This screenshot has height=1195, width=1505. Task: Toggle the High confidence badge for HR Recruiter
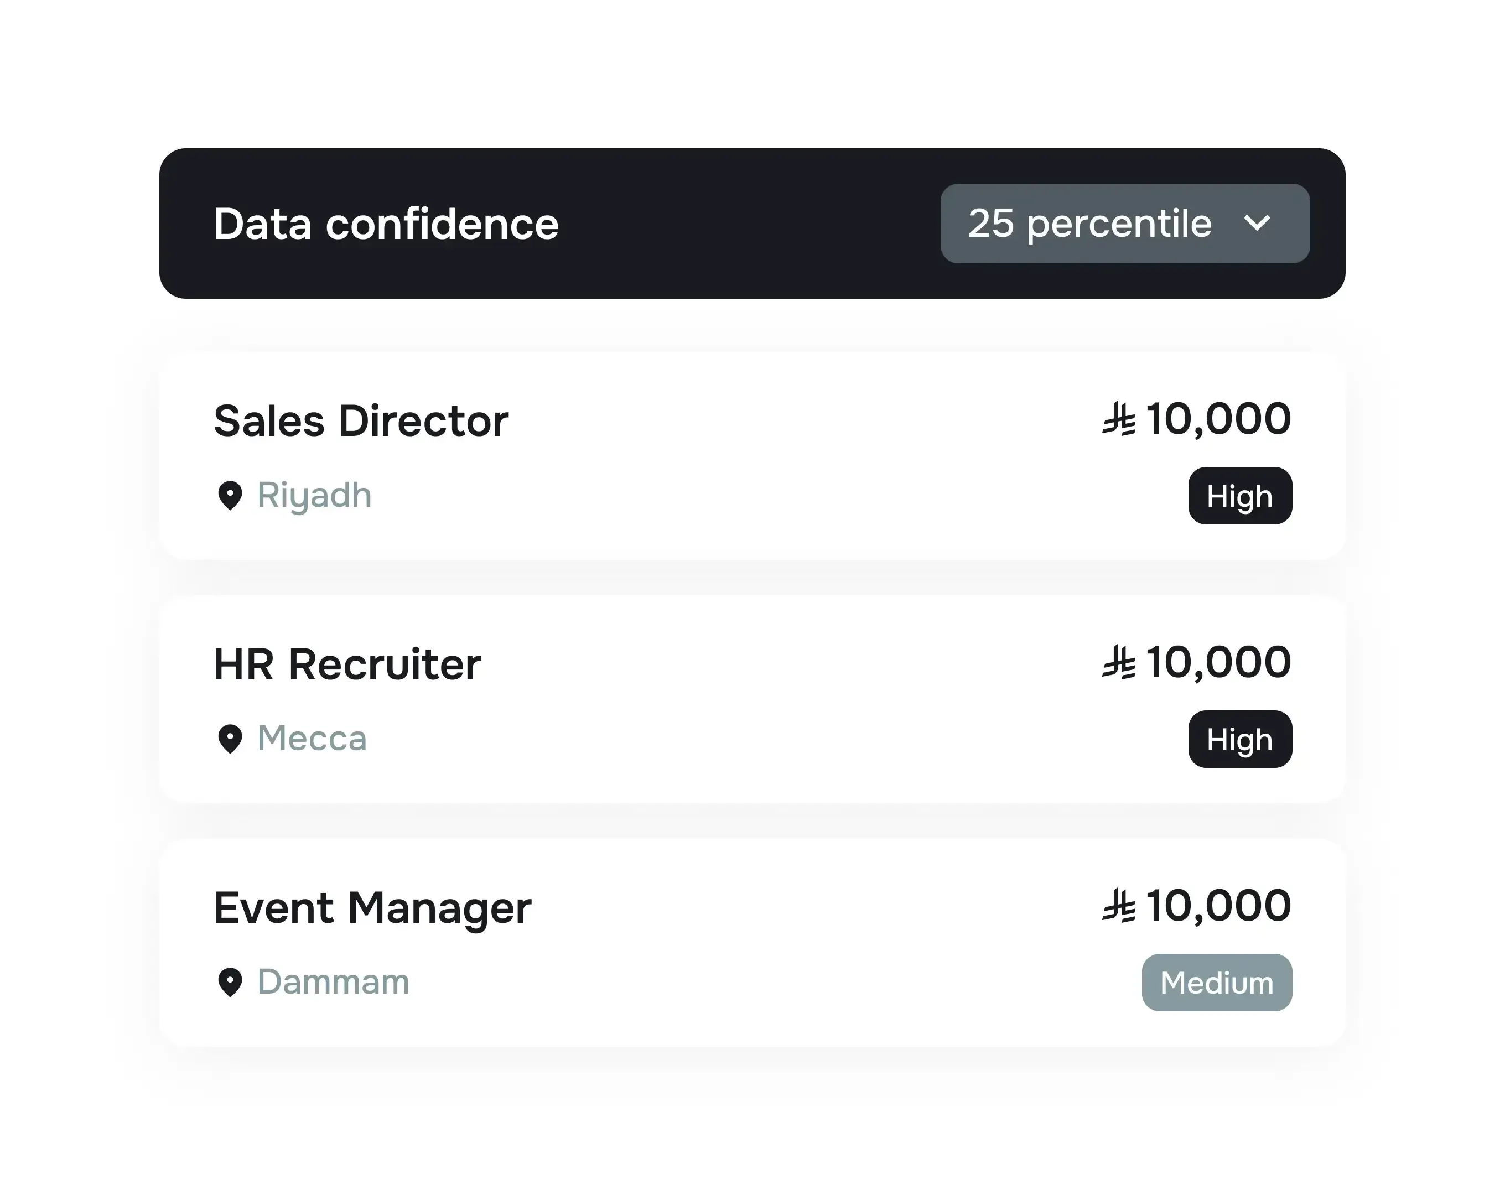(x=1240, y=739)
